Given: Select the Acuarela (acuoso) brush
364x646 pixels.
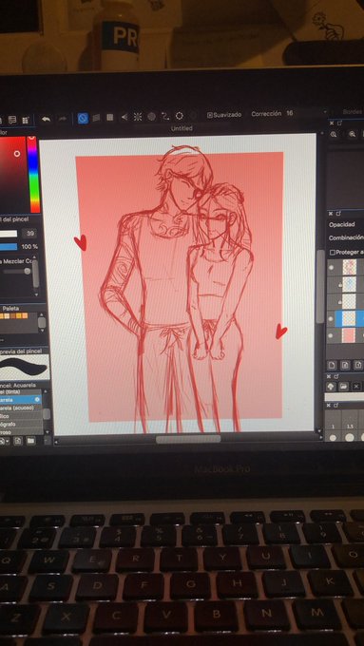Looking at the screenshot, I should [20, 408].
